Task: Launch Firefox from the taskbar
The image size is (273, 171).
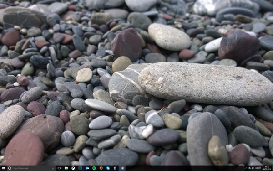Action: point(101,168)
